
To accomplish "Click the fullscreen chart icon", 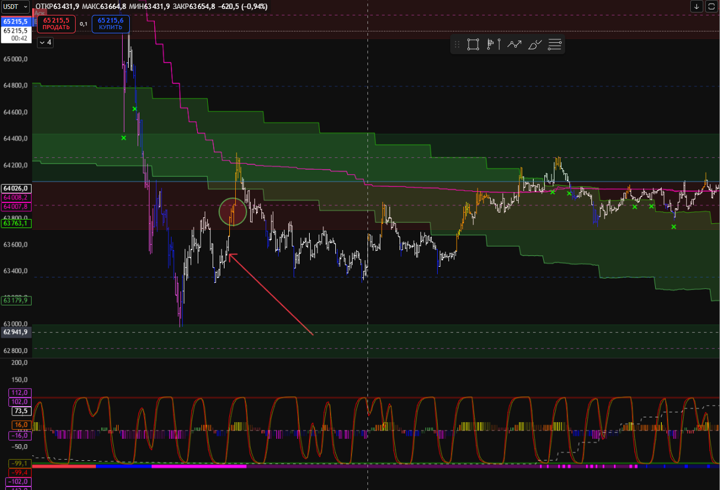I will click(712, 7).
